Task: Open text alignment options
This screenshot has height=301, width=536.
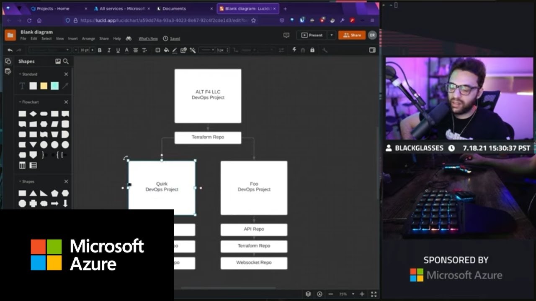Action: pyautogui.click(x=136, y=50)
